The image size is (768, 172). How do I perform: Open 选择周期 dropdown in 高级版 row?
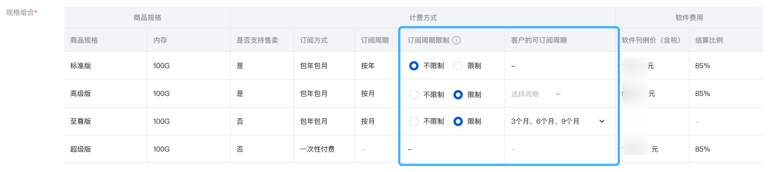pos(536,94)
